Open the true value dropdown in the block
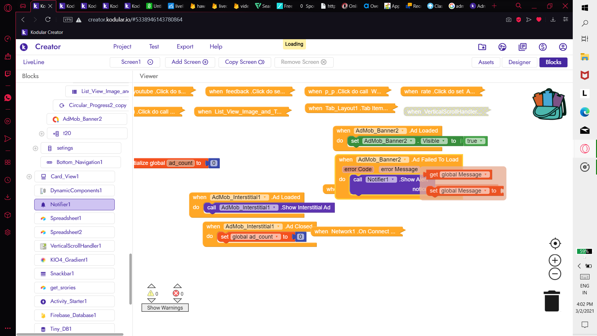Image resolution: width=597 pixels, height=336 pixels. tap(481, 141)
